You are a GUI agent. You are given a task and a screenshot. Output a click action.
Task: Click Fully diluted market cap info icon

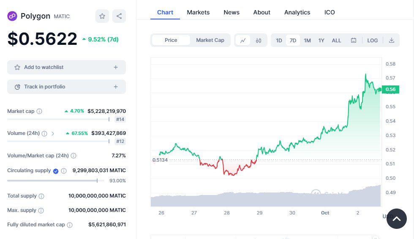click(70, 225)
